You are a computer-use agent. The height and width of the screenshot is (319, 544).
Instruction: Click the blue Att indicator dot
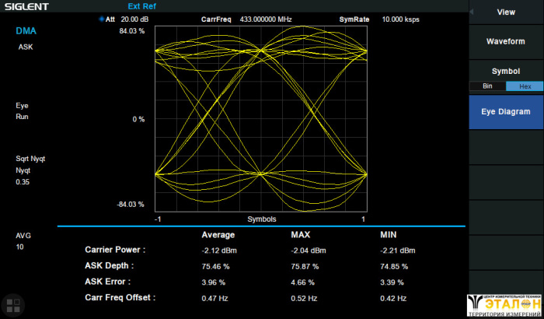coord(101,19)
